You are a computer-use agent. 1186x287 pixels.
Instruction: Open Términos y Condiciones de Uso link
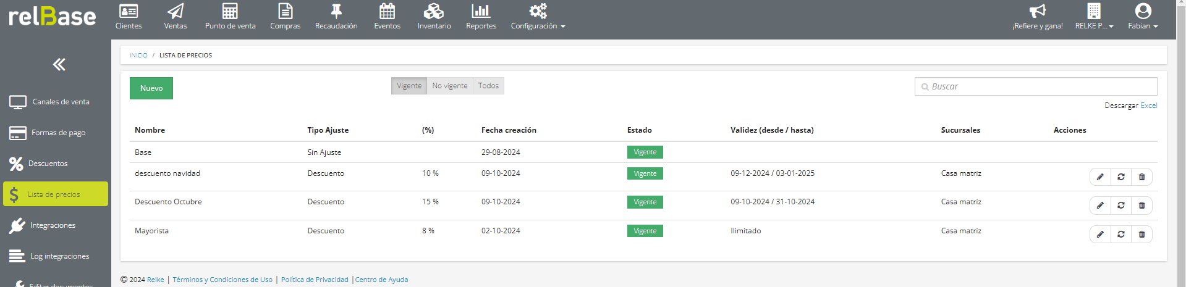222,280
